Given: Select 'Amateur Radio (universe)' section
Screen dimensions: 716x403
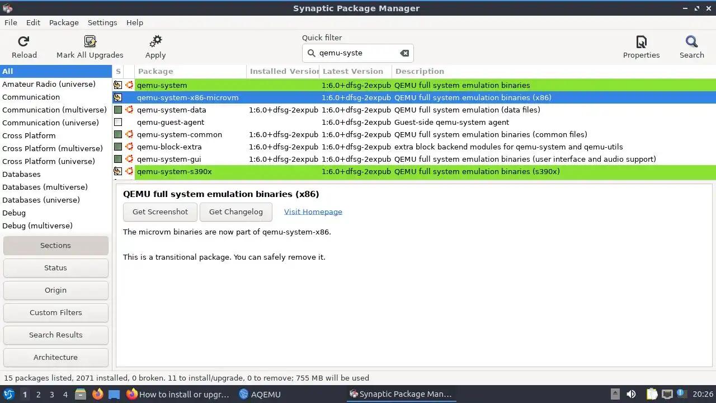Looking at the screenshot, I should click(x=56, y=84).
